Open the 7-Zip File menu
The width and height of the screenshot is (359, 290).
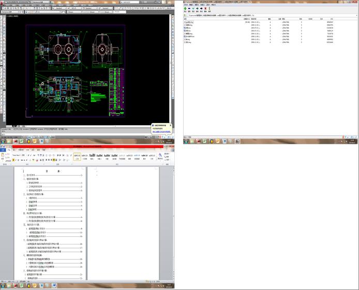coord(186,5)
